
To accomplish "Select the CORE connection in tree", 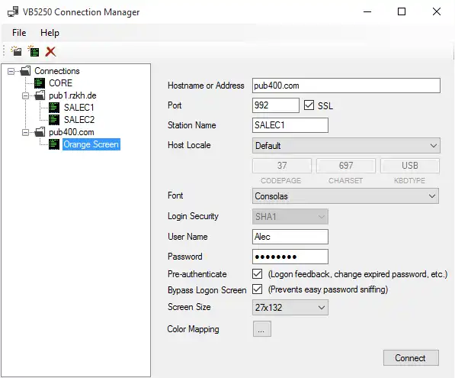I will (60, 83).
